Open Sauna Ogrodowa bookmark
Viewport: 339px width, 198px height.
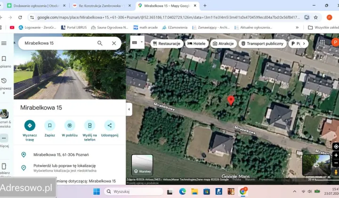(110, 27)
